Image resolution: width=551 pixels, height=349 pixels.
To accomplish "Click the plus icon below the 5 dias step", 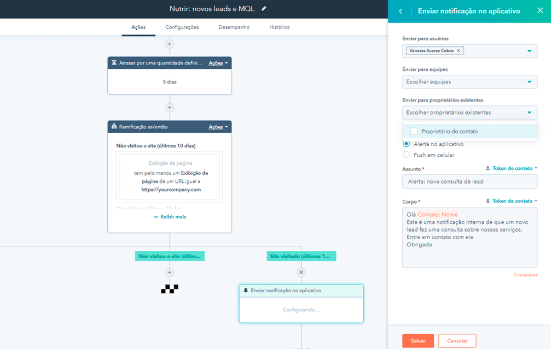I will click(170, 108).
